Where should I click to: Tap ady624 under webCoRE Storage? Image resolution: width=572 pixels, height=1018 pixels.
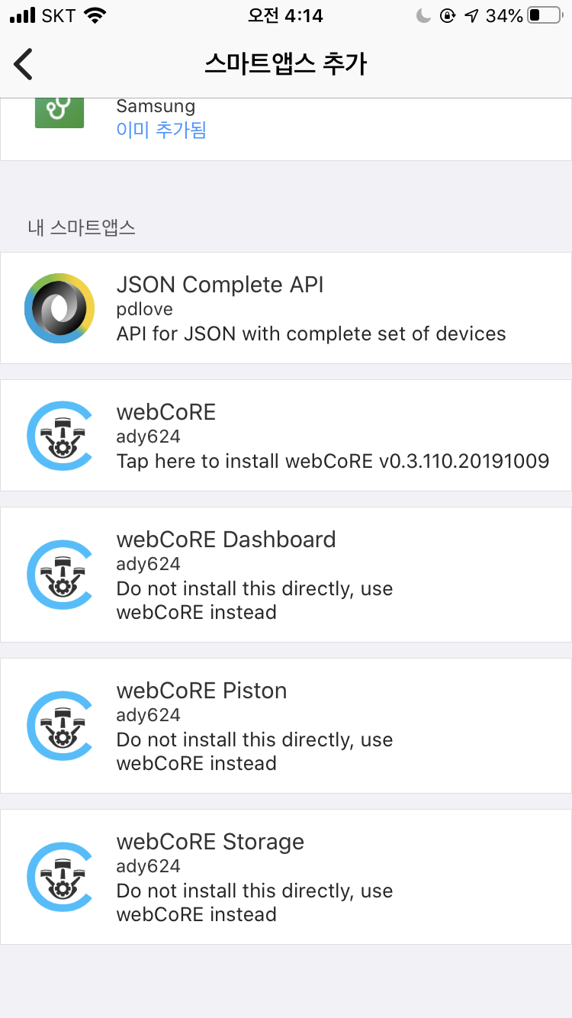pos(148,866)
